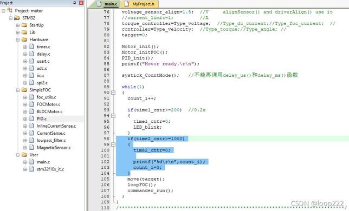The height and width of the screenshot is (211, 349).
Task: Pin the Project panel with pushpin icon
Action: tap(75, 3)
